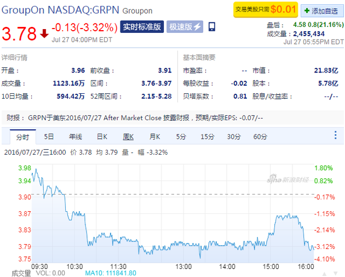The height and width of the screenshot is (277, 345).
Task: Click the volume value 1123.16万
Action: 68,83
